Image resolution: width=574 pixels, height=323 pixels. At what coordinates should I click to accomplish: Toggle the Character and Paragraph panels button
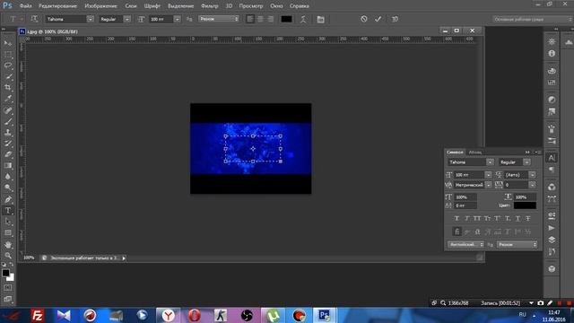point(321,19)
